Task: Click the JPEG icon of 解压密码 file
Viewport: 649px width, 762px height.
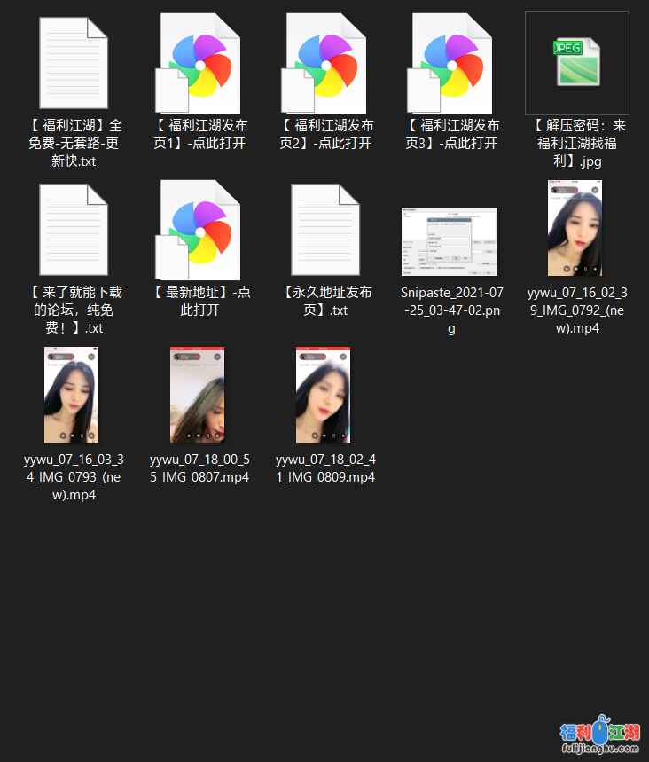Action: 577,62
